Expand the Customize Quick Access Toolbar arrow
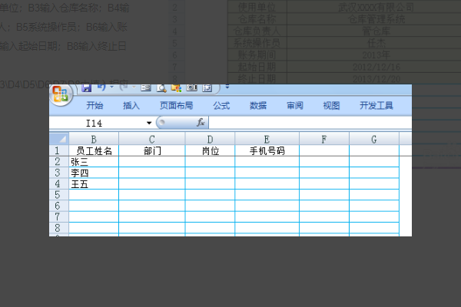461x307 pixels. coord(227,87)
